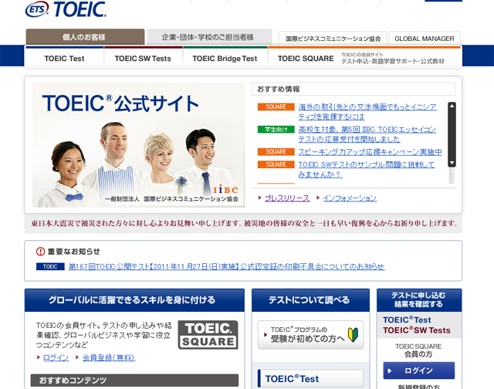Open TOEIC SWテストのサンプル問題 link
The width and height of the screenshot is (494, 389).
367,169
